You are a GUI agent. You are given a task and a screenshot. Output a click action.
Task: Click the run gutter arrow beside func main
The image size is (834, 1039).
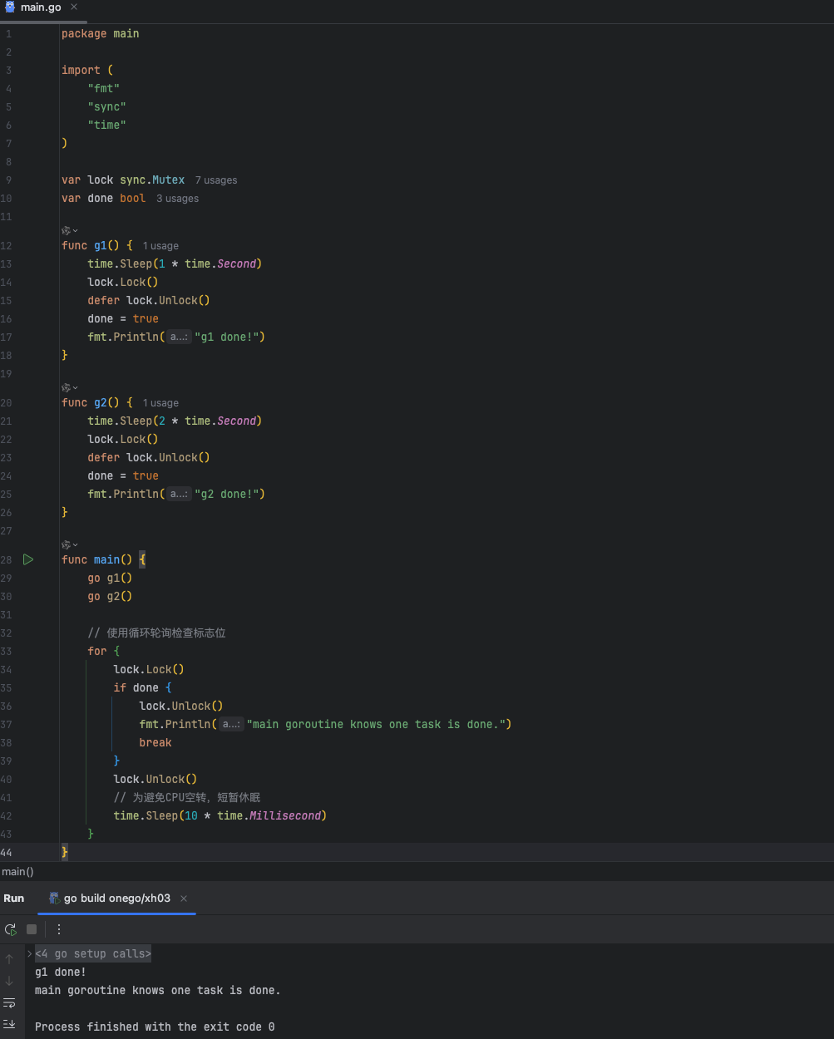coord(28,559)
